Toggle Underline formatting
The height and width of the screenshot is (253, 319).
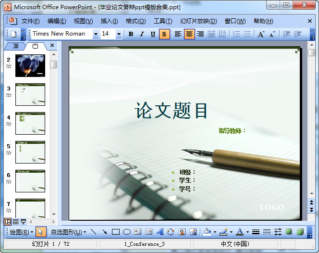(x=153, y=34)
